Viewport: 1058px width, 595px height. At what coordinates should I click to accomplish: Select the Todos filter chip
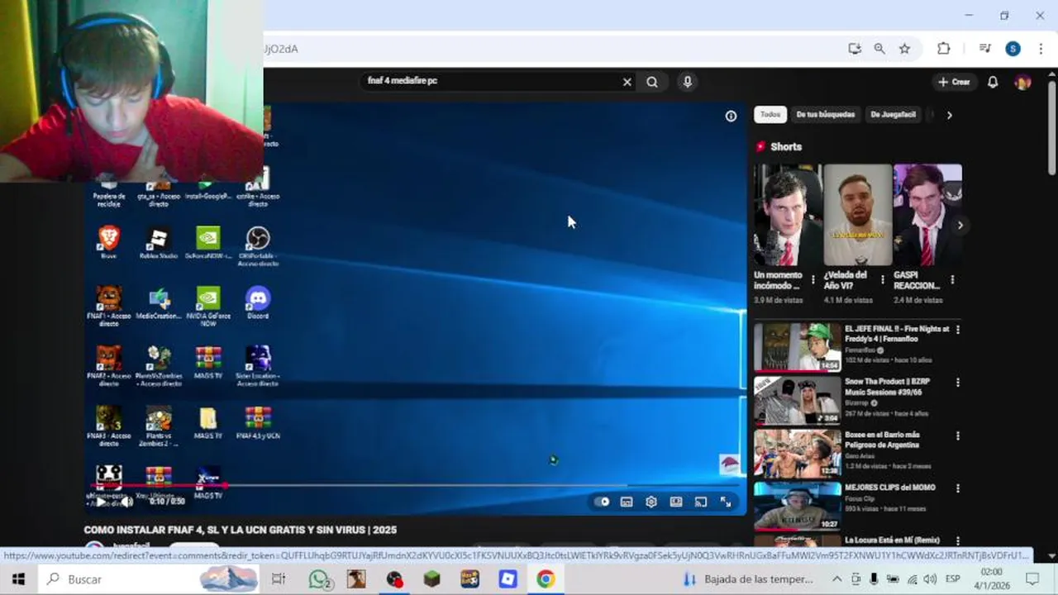coord(770,115)
